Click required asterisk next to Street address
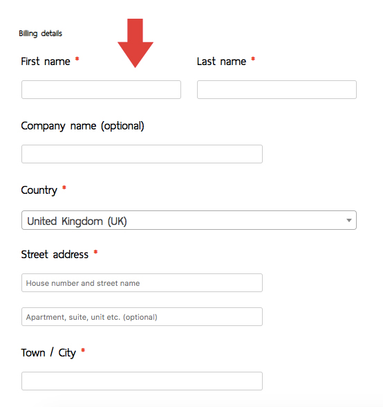The height and width of the screenshot is (407, 383). 95,252
